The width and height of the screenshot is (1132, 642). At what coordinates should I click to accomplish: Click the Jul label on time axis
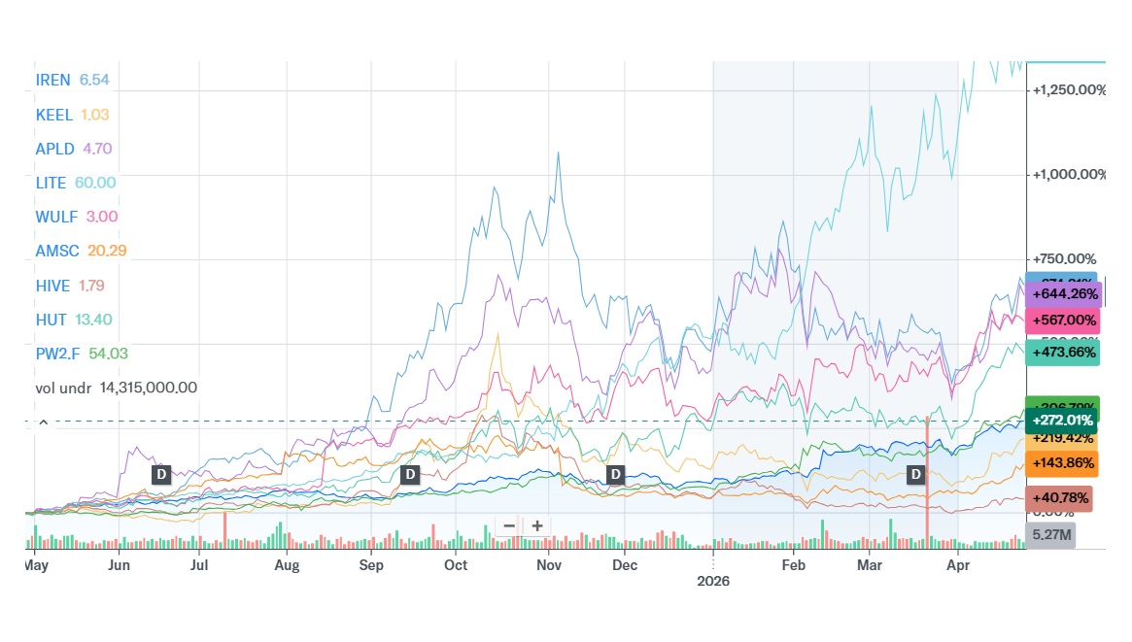click(199, 565)
